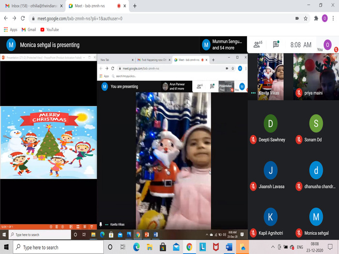Click the camera permission icon in address bar
This screenshot has height=254, width=339.
297,18
